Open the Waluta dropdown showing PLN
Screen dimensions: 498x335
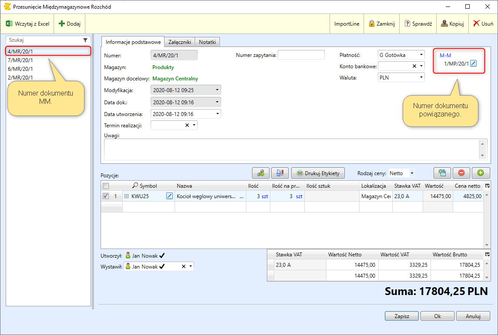(x=401, y=77)
